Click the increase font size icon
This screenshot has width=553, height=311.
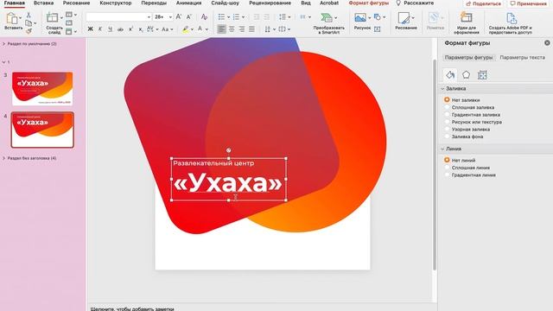[179, 16]
